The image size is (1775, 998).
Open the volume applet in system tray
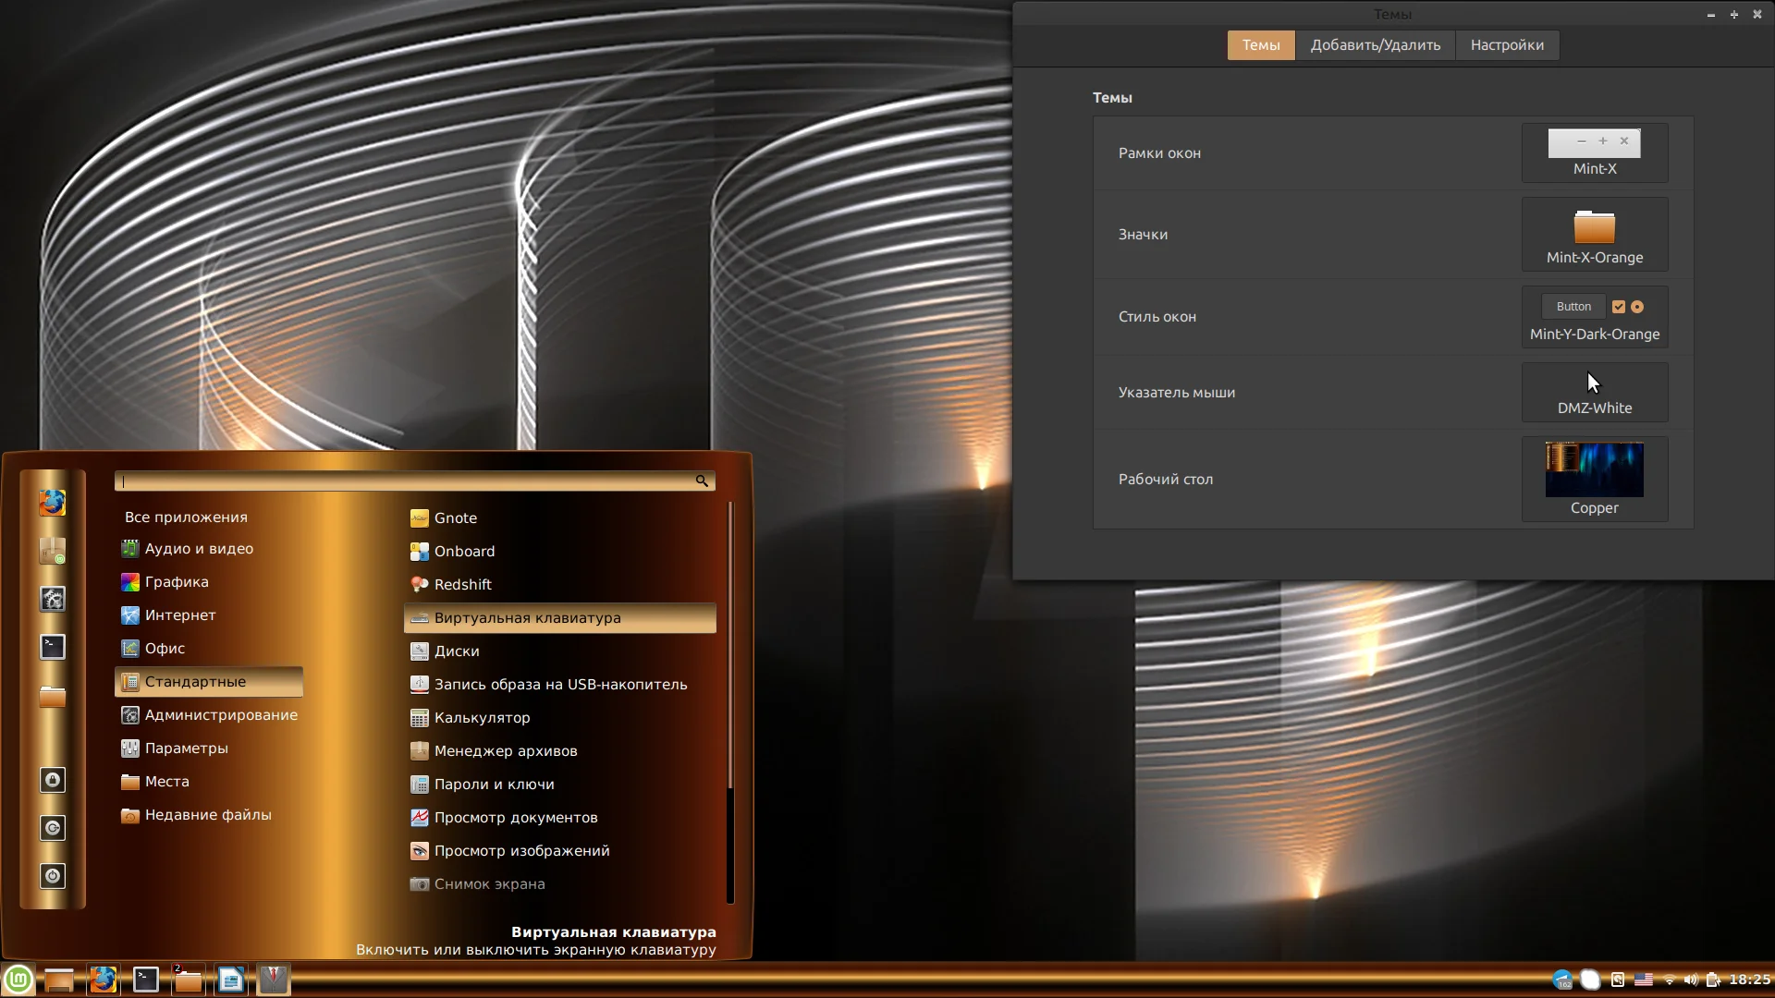point(1691,980)
